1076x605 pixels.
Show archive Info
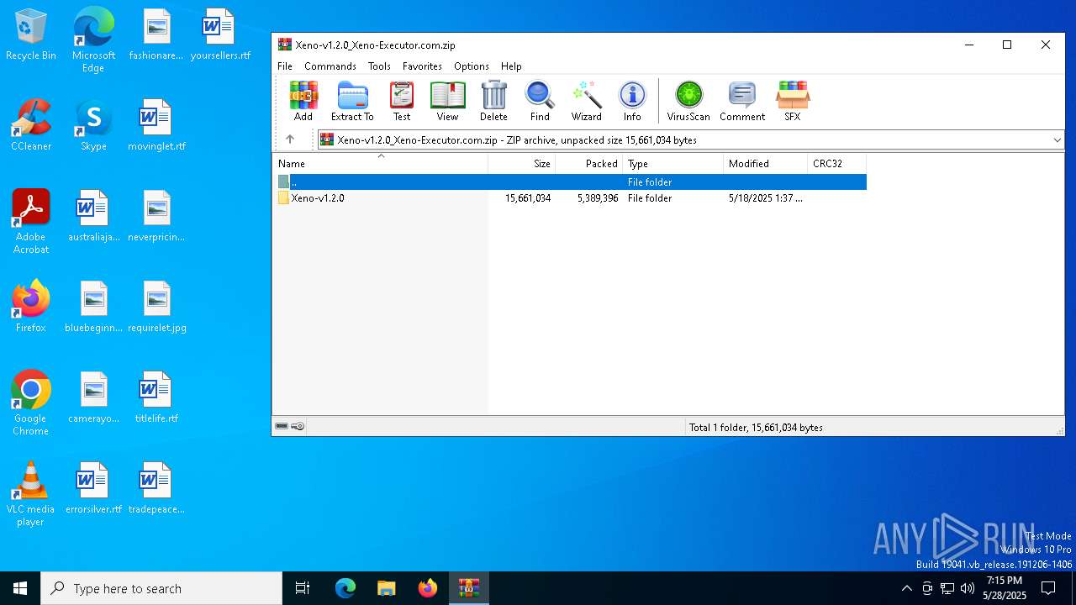click(x=632, y=101)
